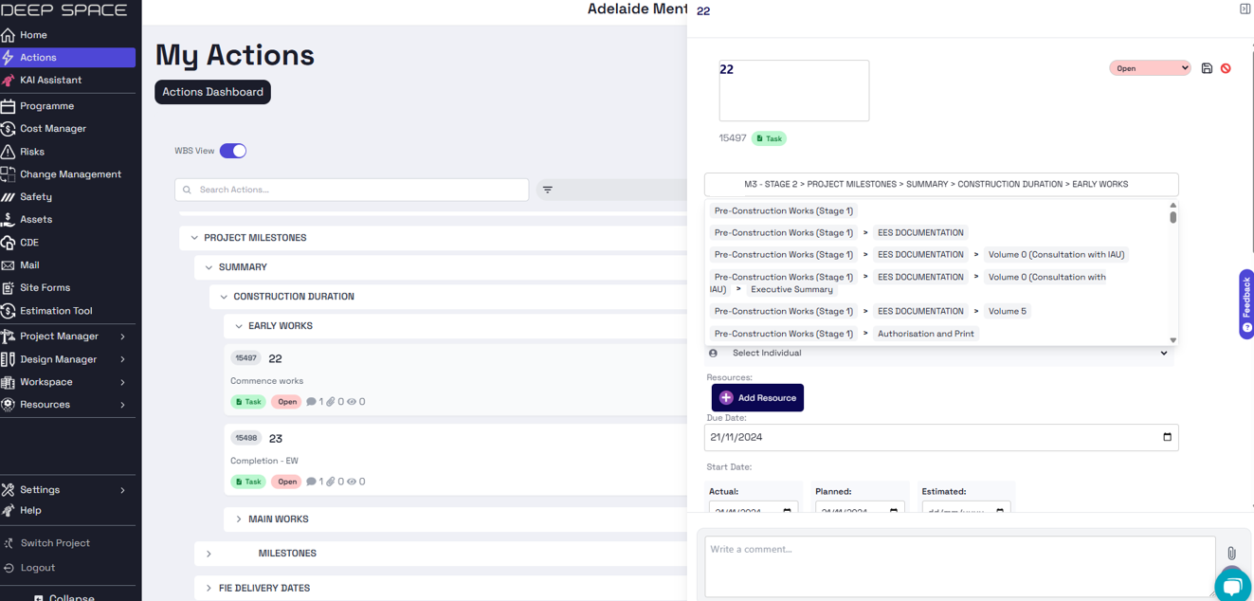Screen dimensions: 1254x601
Task: Expand the MAIN WORKS section
Action: [x=239, y=519]
